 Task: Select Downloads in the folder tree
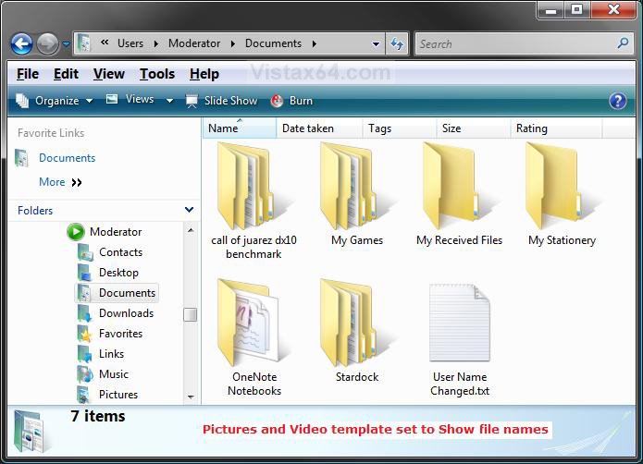(126, 313)
